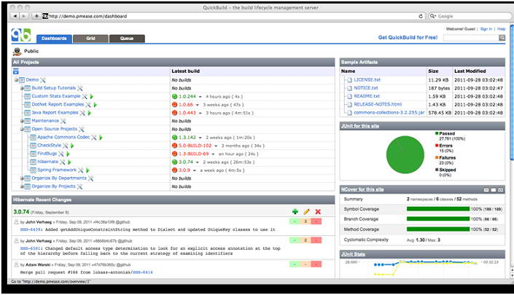This screenshot has height=295, width=514.
Task: Click the wrench next to Maintenance
Action: (x=63, y=121)
